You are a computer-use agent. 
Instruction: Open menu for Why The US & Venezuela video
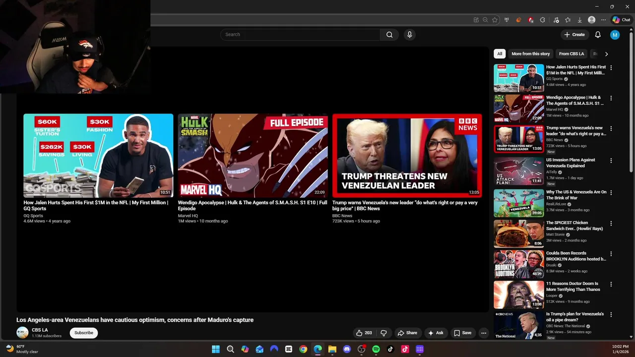click(611, 192)
